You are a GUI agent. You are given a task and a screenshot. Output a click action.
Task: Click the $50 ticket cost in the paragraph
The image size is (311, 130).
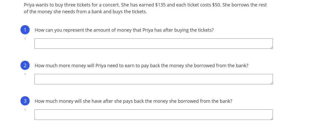[217, 5]
